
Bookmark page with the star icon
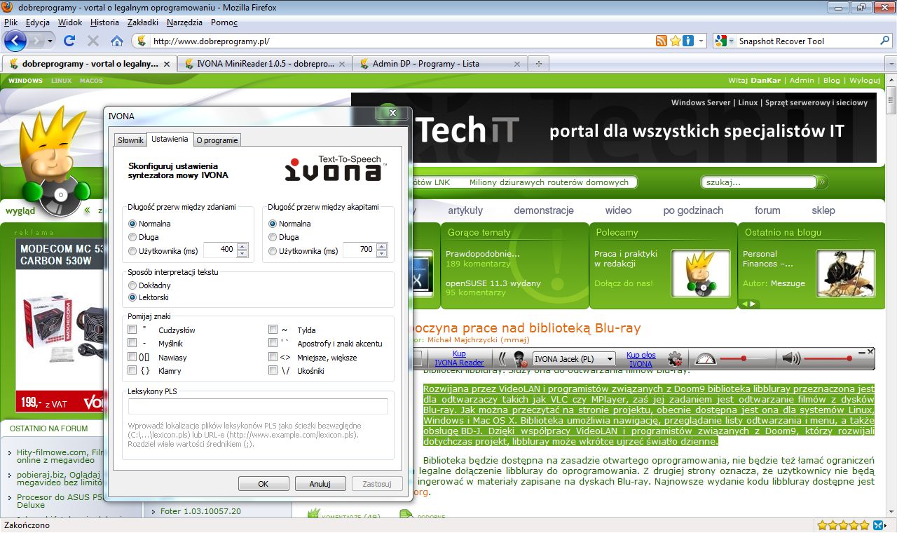[x=675, y=41]
